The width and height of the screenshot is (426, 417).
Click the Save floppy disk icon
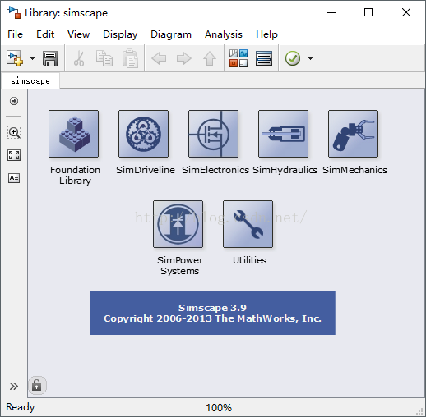(x=50, y=58)
